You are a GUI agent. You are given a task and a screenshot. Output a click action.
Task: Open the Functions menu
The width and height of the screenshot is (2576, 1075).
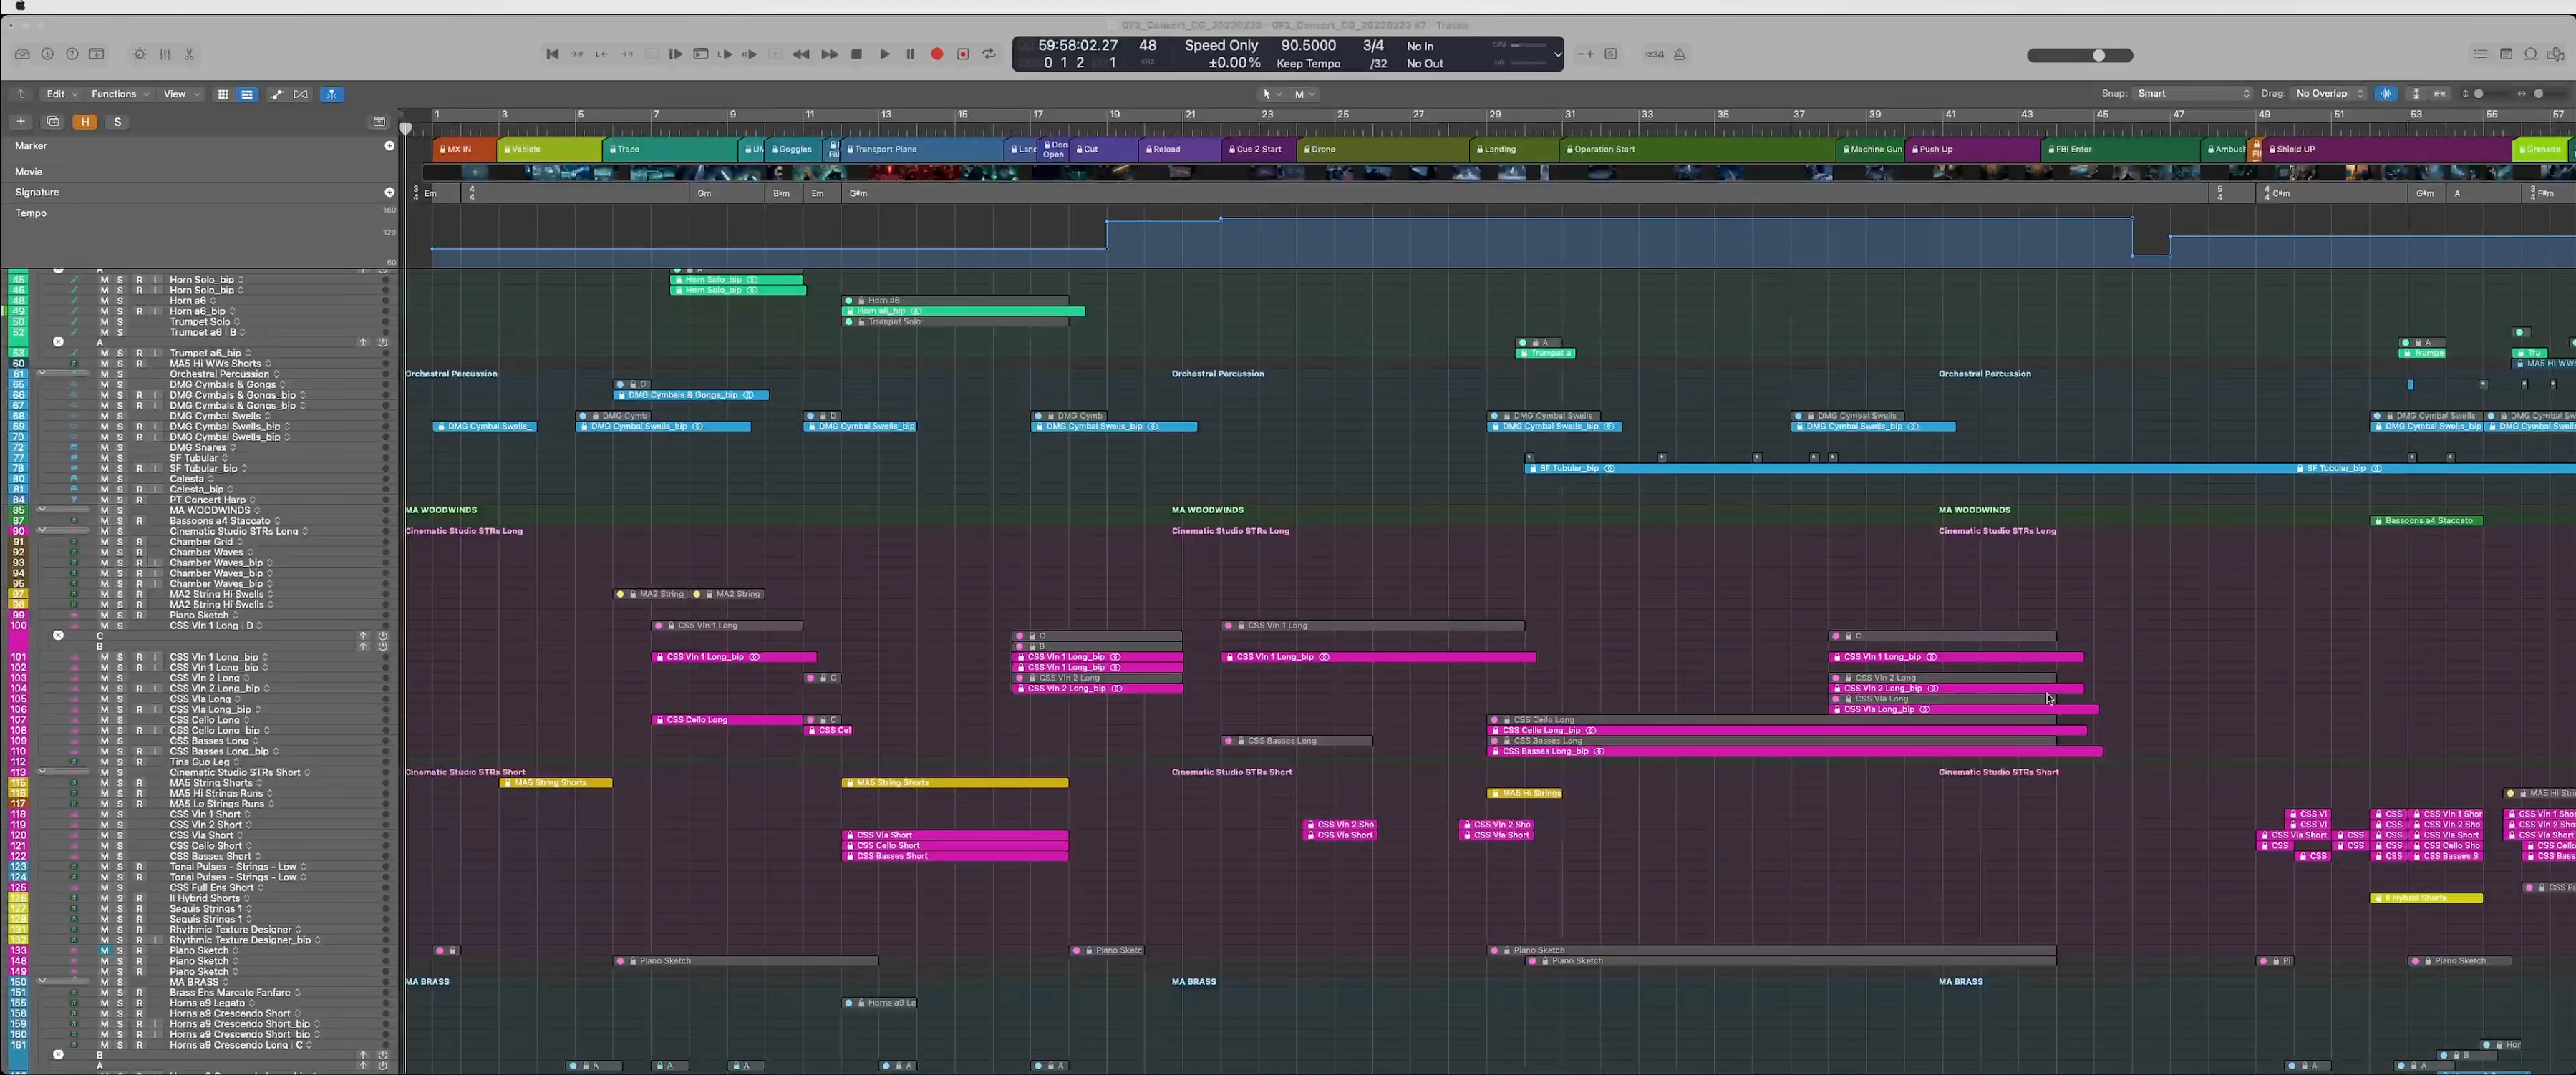120,94
